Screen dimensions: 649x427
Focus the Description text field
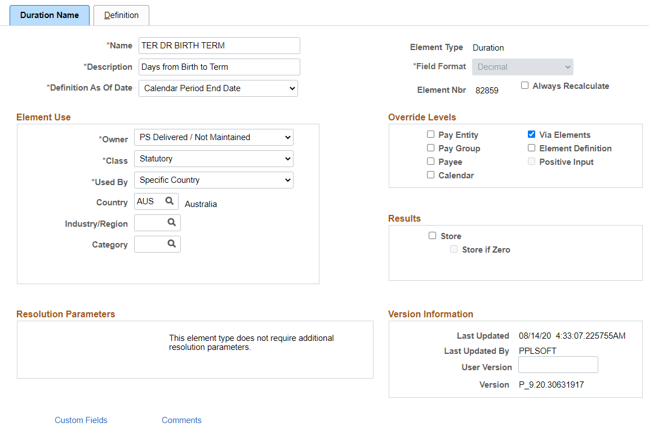219,67
